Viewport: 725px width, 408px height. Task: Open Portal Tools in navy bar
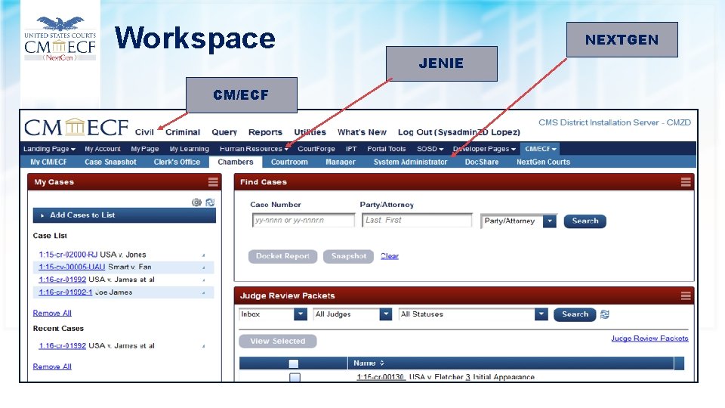[x=386, y=149]
